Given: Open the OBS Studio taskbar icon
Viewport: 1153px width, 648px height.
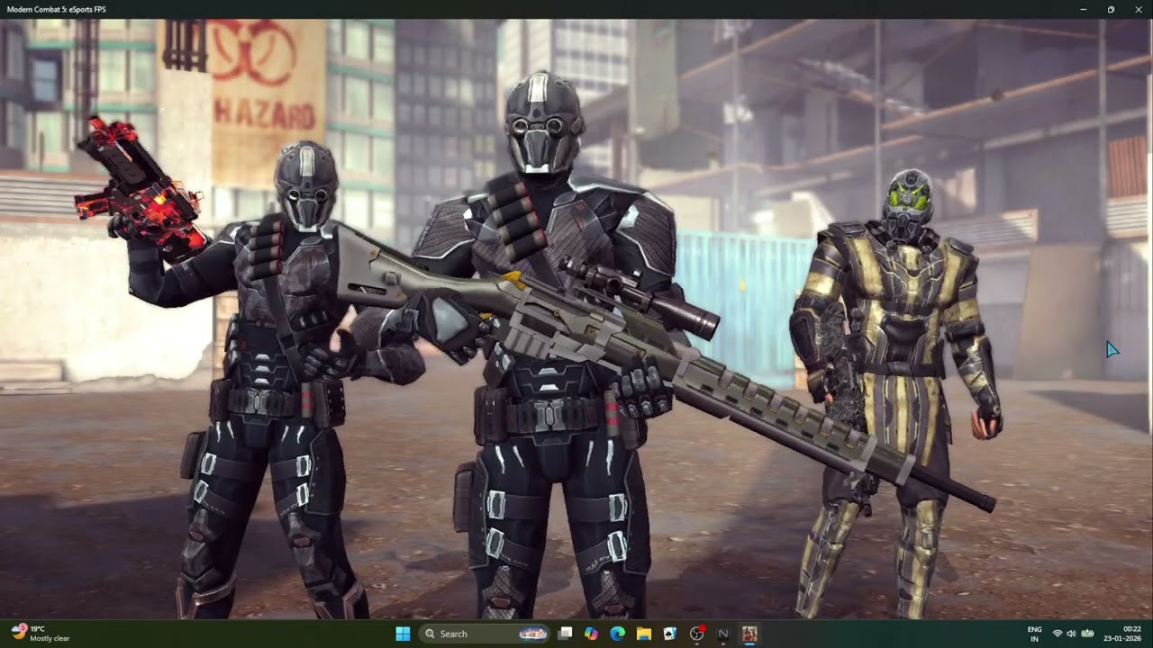Looking at the screenshot, I should pyautogui.click(x=696, y=634).
